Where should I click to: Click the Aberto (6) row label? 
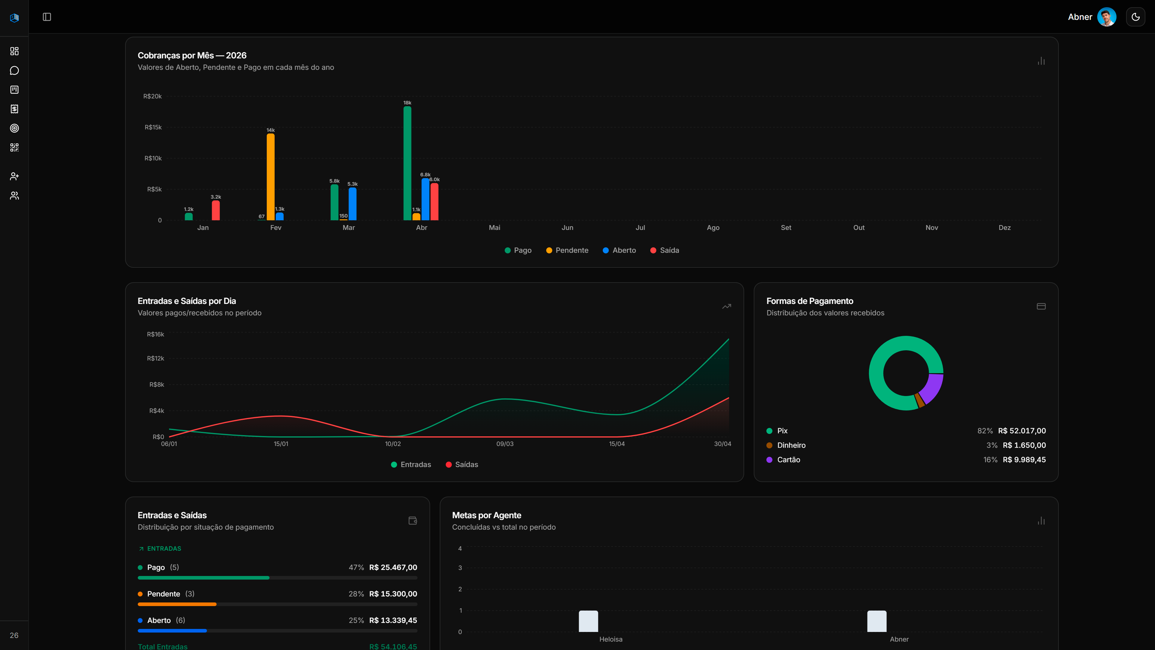click(x=166, y=621)
